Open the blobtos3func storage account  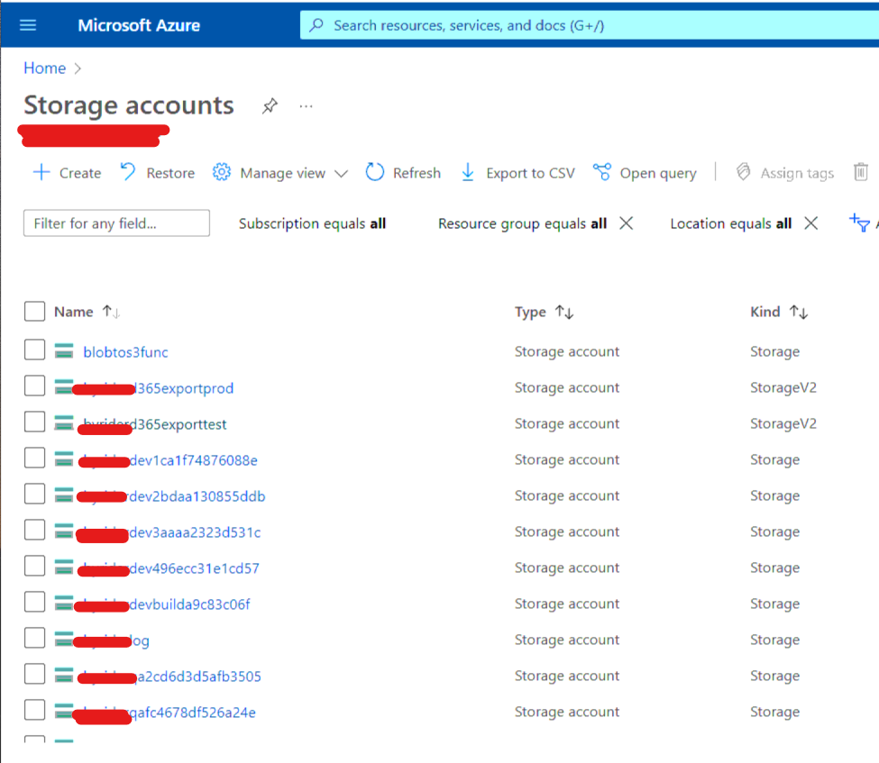tap(125, 352)
